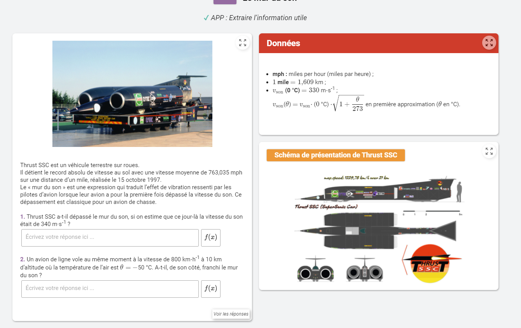521x328 pixels.
Task: Click the green check mark beside APP
Action: [206, 18]
